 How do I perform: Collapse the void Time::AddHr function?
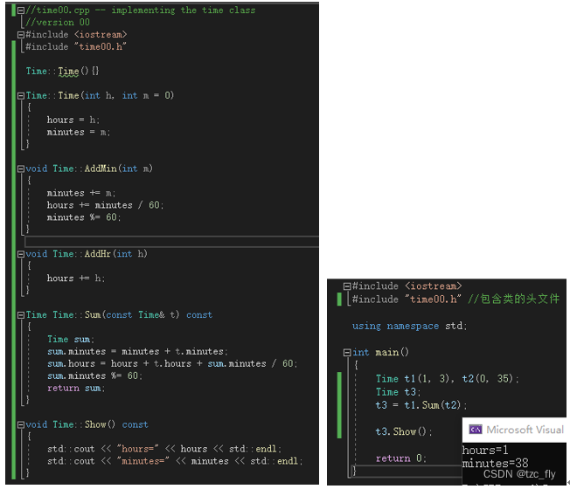point(21,254)
